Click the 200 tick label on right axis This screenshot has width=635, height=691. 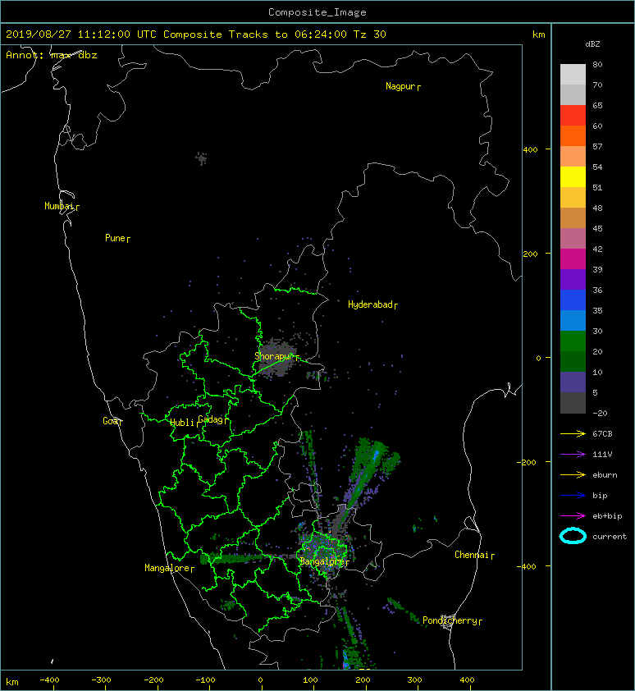531,254
